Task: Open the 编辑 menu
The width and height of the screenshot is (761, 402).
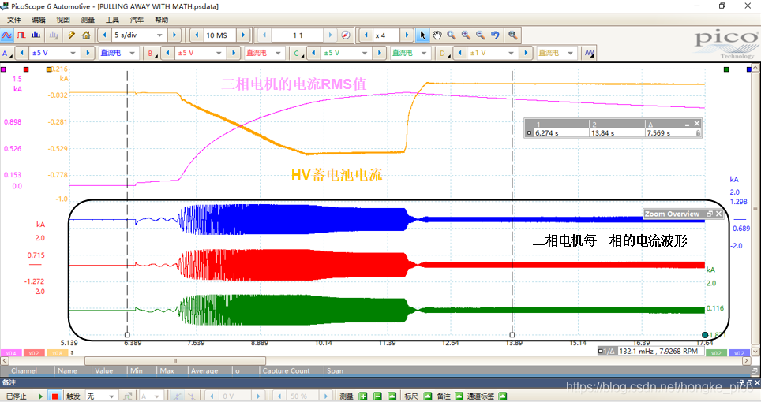Action: (x=39, y=20)
